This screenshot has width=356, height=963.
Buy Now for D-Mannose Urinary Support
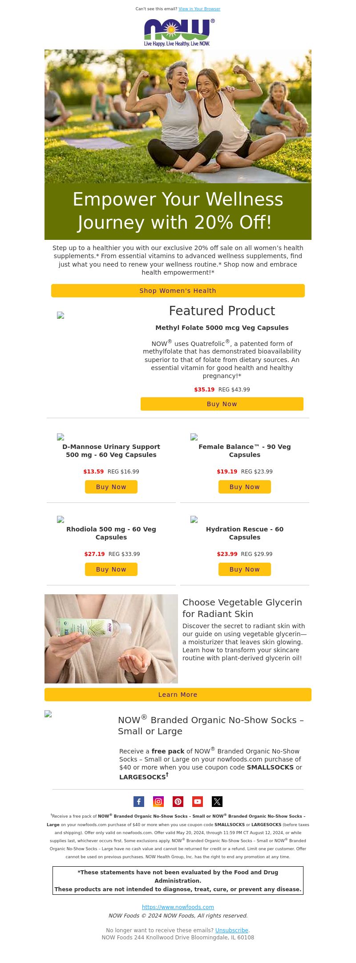111,487
